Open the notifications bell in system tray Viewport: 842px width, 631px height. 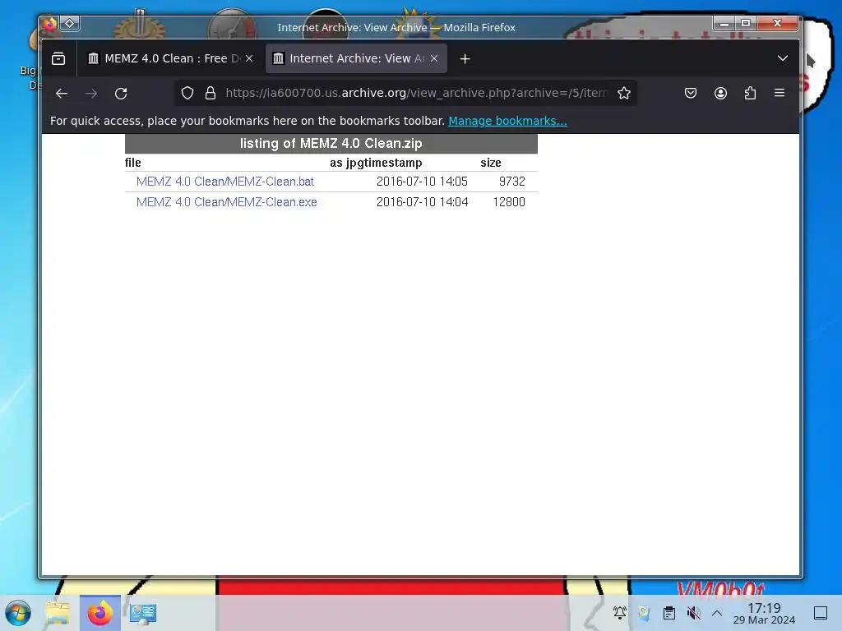620,613
